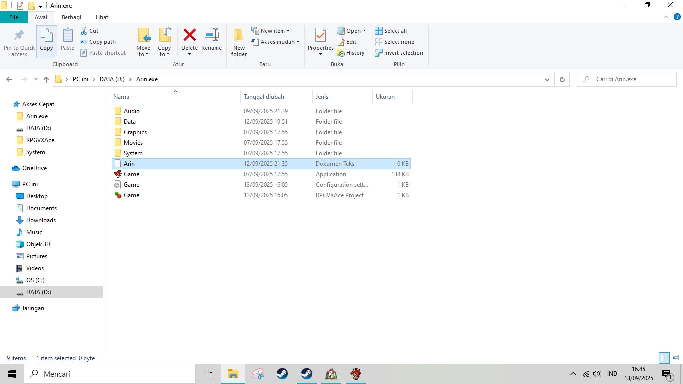The height and width of the screenshot is (384, 683).
Task: Click the Cari di Arin.exe search box
Action: click(626, 79)
